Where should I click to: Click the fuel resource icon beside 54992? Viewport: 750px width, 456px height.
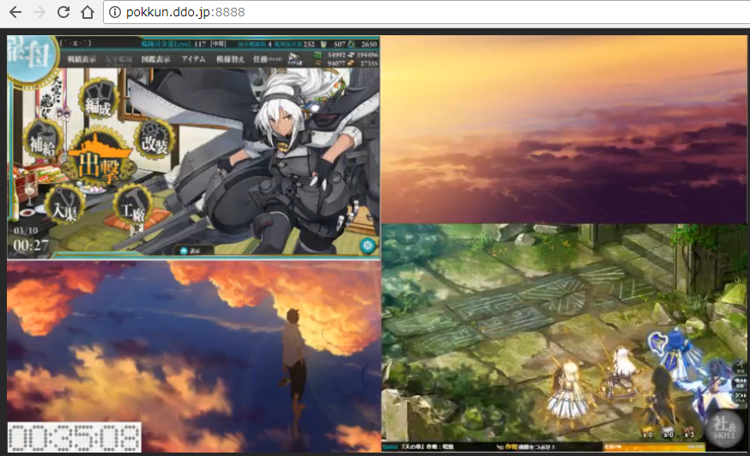click(x=318, y=55)
